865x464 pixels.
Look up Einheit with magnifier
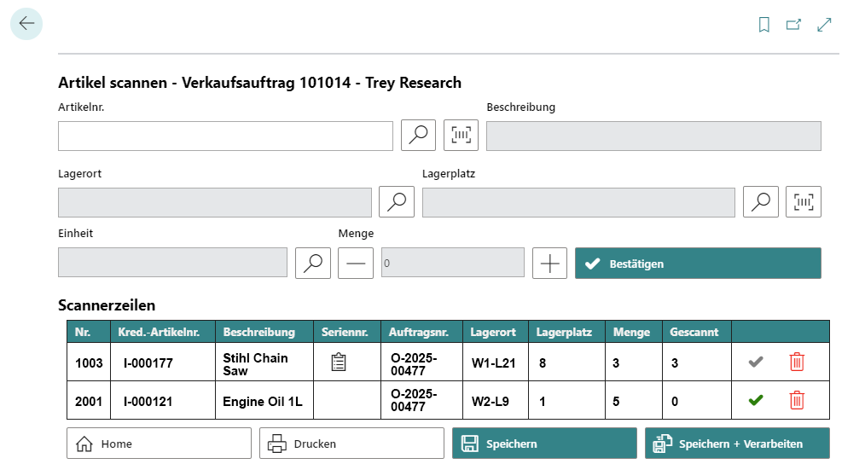click(x=313, y=264)
